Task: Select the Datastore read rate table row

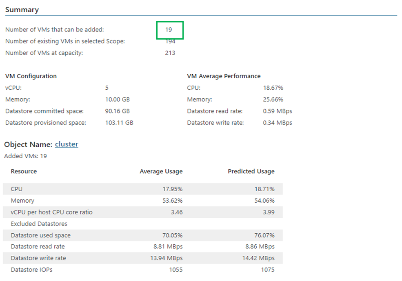Action: [143, 246]
